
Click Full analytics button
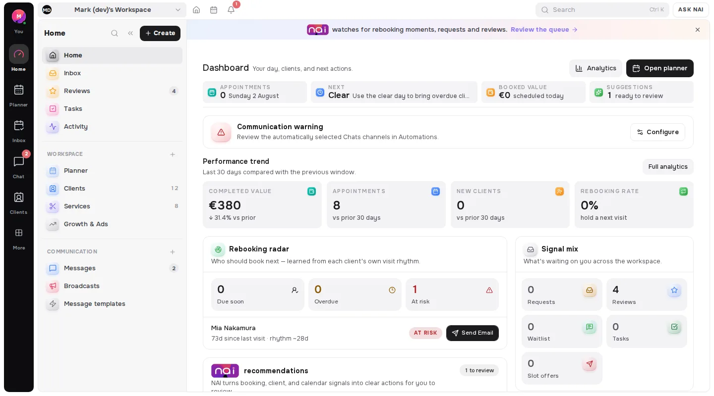coord(668,167)
